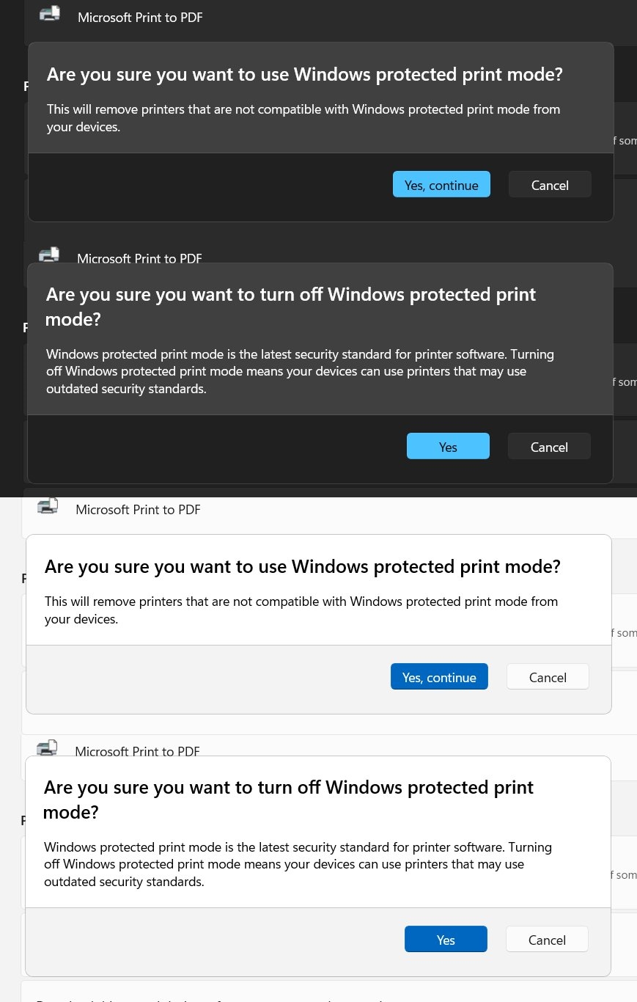637x1002 pixels.
Task: Click the light dialog's 'use Windows protected print mode' heading
Action: pos(303,567)
